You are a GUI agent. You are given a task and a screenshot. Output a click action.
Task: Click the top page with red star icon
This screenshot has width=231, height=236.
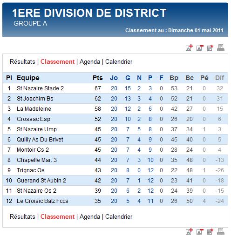pos(210,48)
